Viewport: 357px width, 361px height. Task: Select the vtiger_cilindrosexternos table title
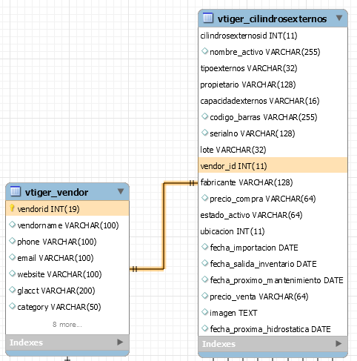(272, 19)
